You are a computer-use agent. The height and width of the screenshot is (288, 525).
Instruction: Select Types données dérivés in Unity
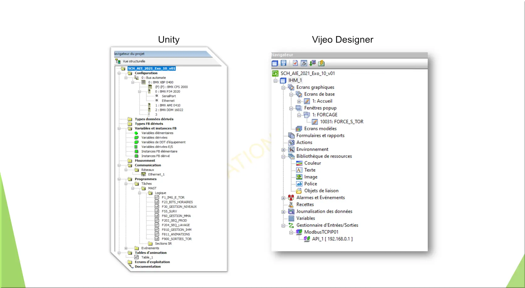click(154, 119)
